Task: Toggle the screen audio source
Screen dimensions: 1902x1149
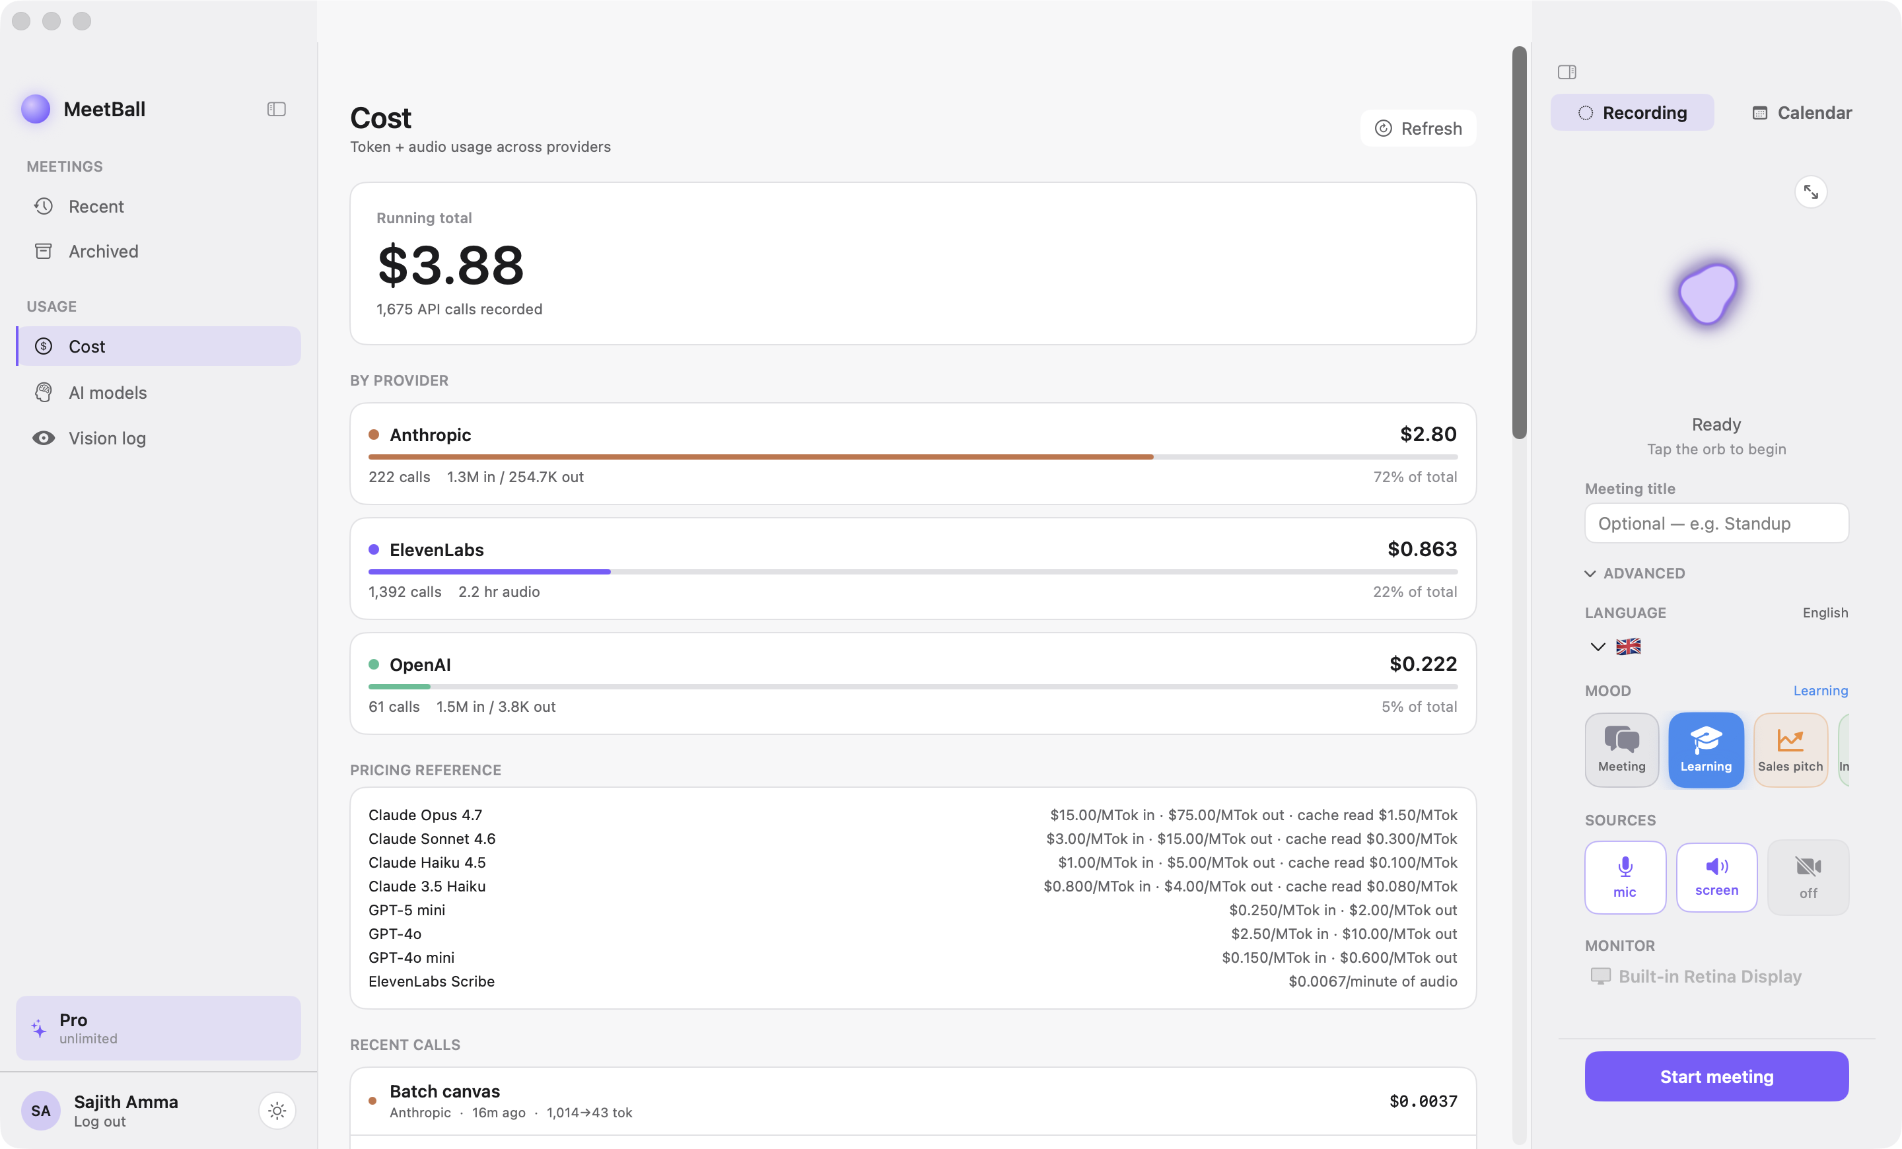Action: (x=1716, y=878)
